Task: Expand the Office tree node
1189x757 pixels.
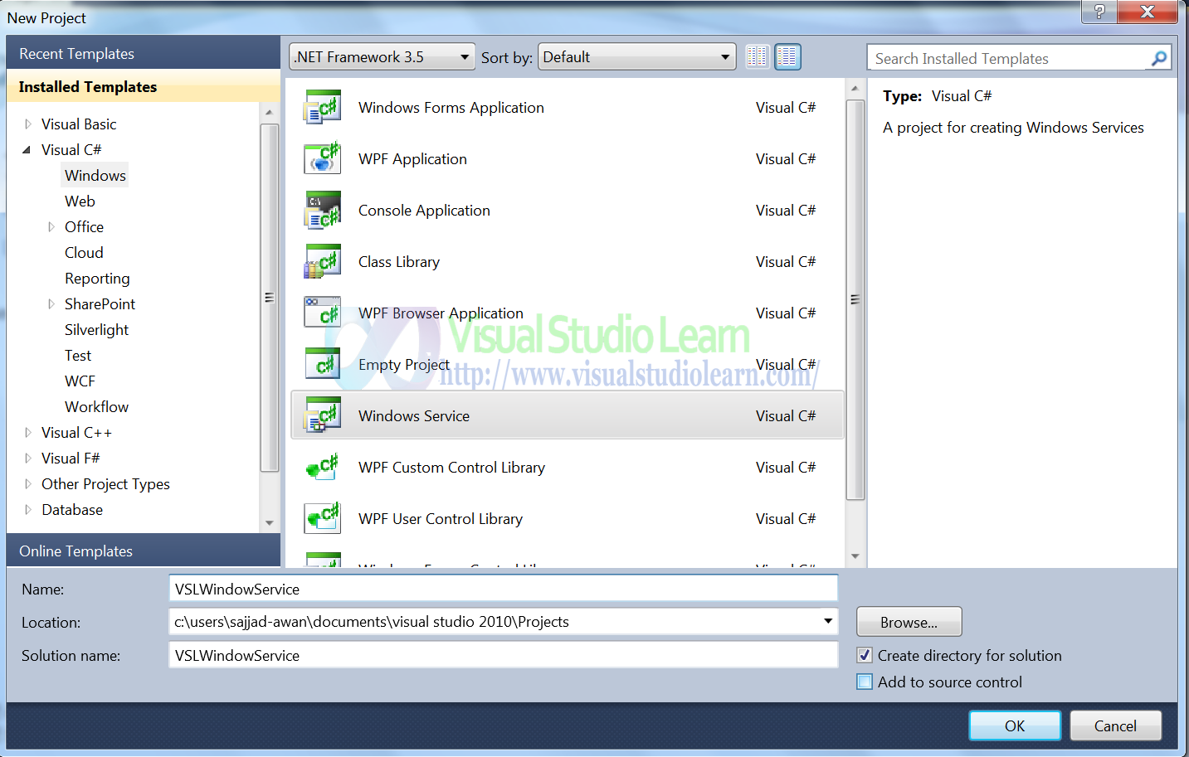Action: pyautogui.click(x=51, y=227)
